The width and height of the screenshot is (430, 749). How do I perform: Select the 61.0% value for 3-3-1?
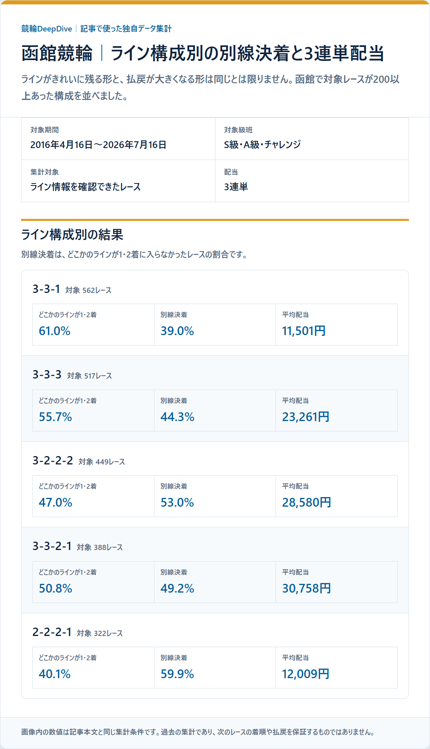click(55, 331)
